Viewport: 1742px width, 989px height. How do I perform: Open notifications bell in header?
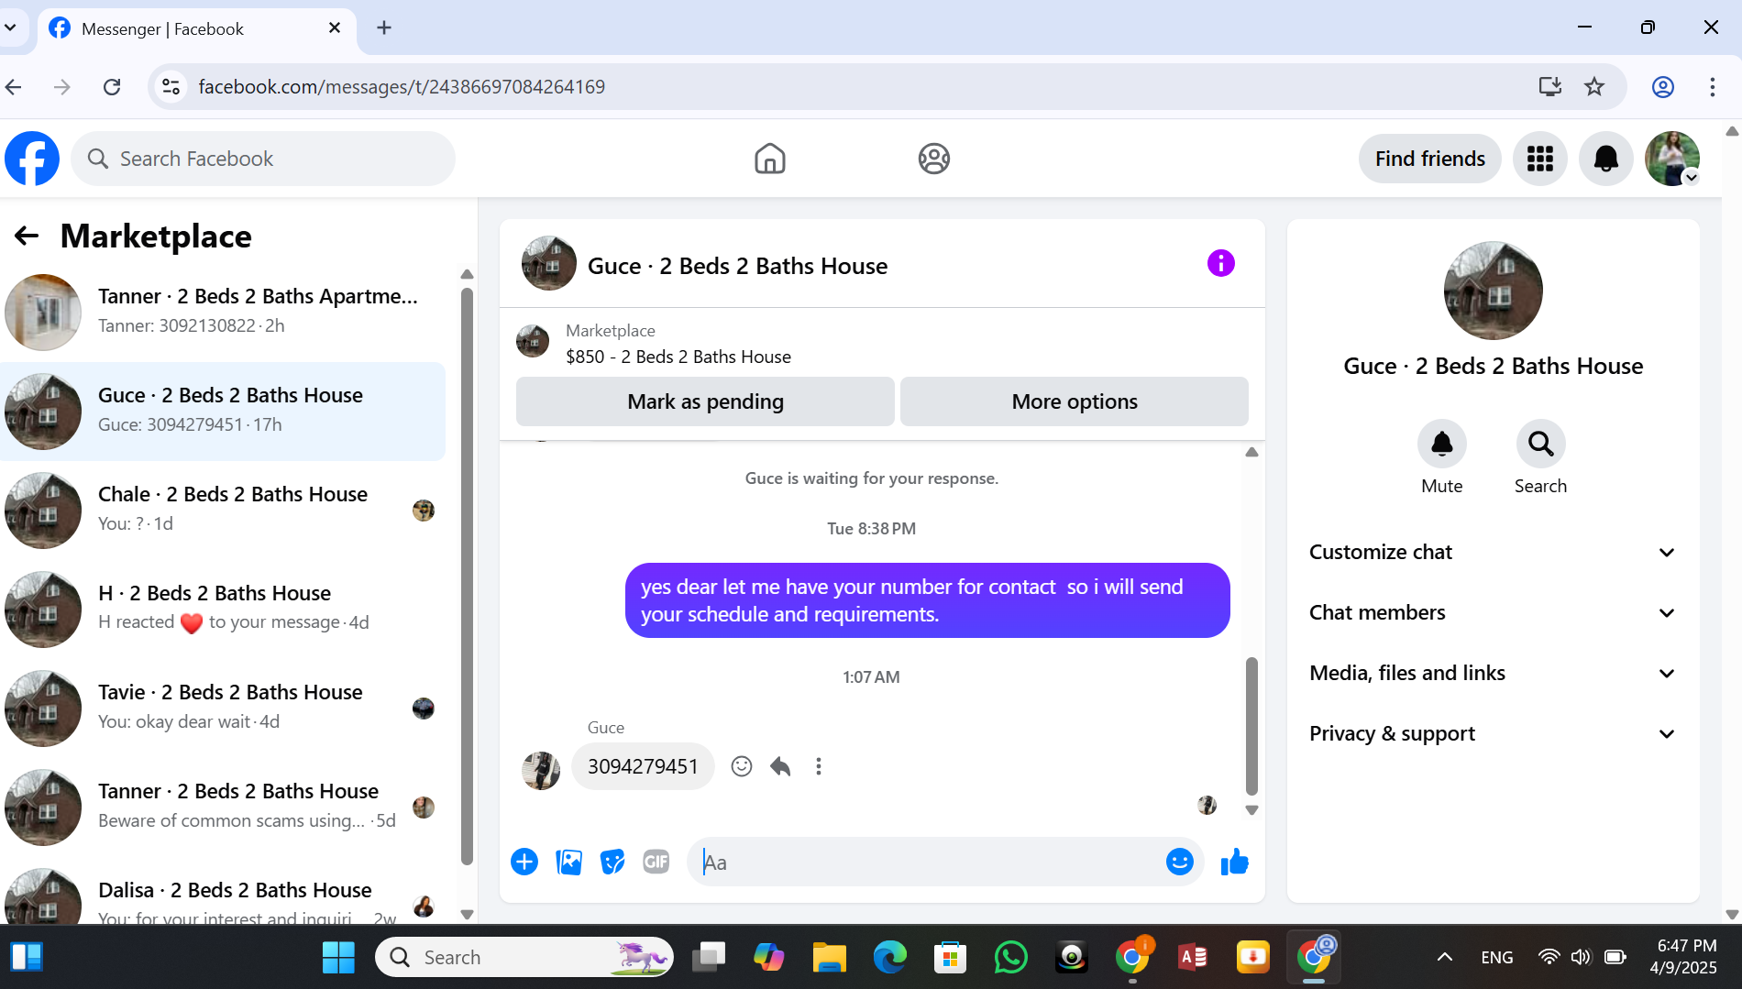pos(1606,159)
